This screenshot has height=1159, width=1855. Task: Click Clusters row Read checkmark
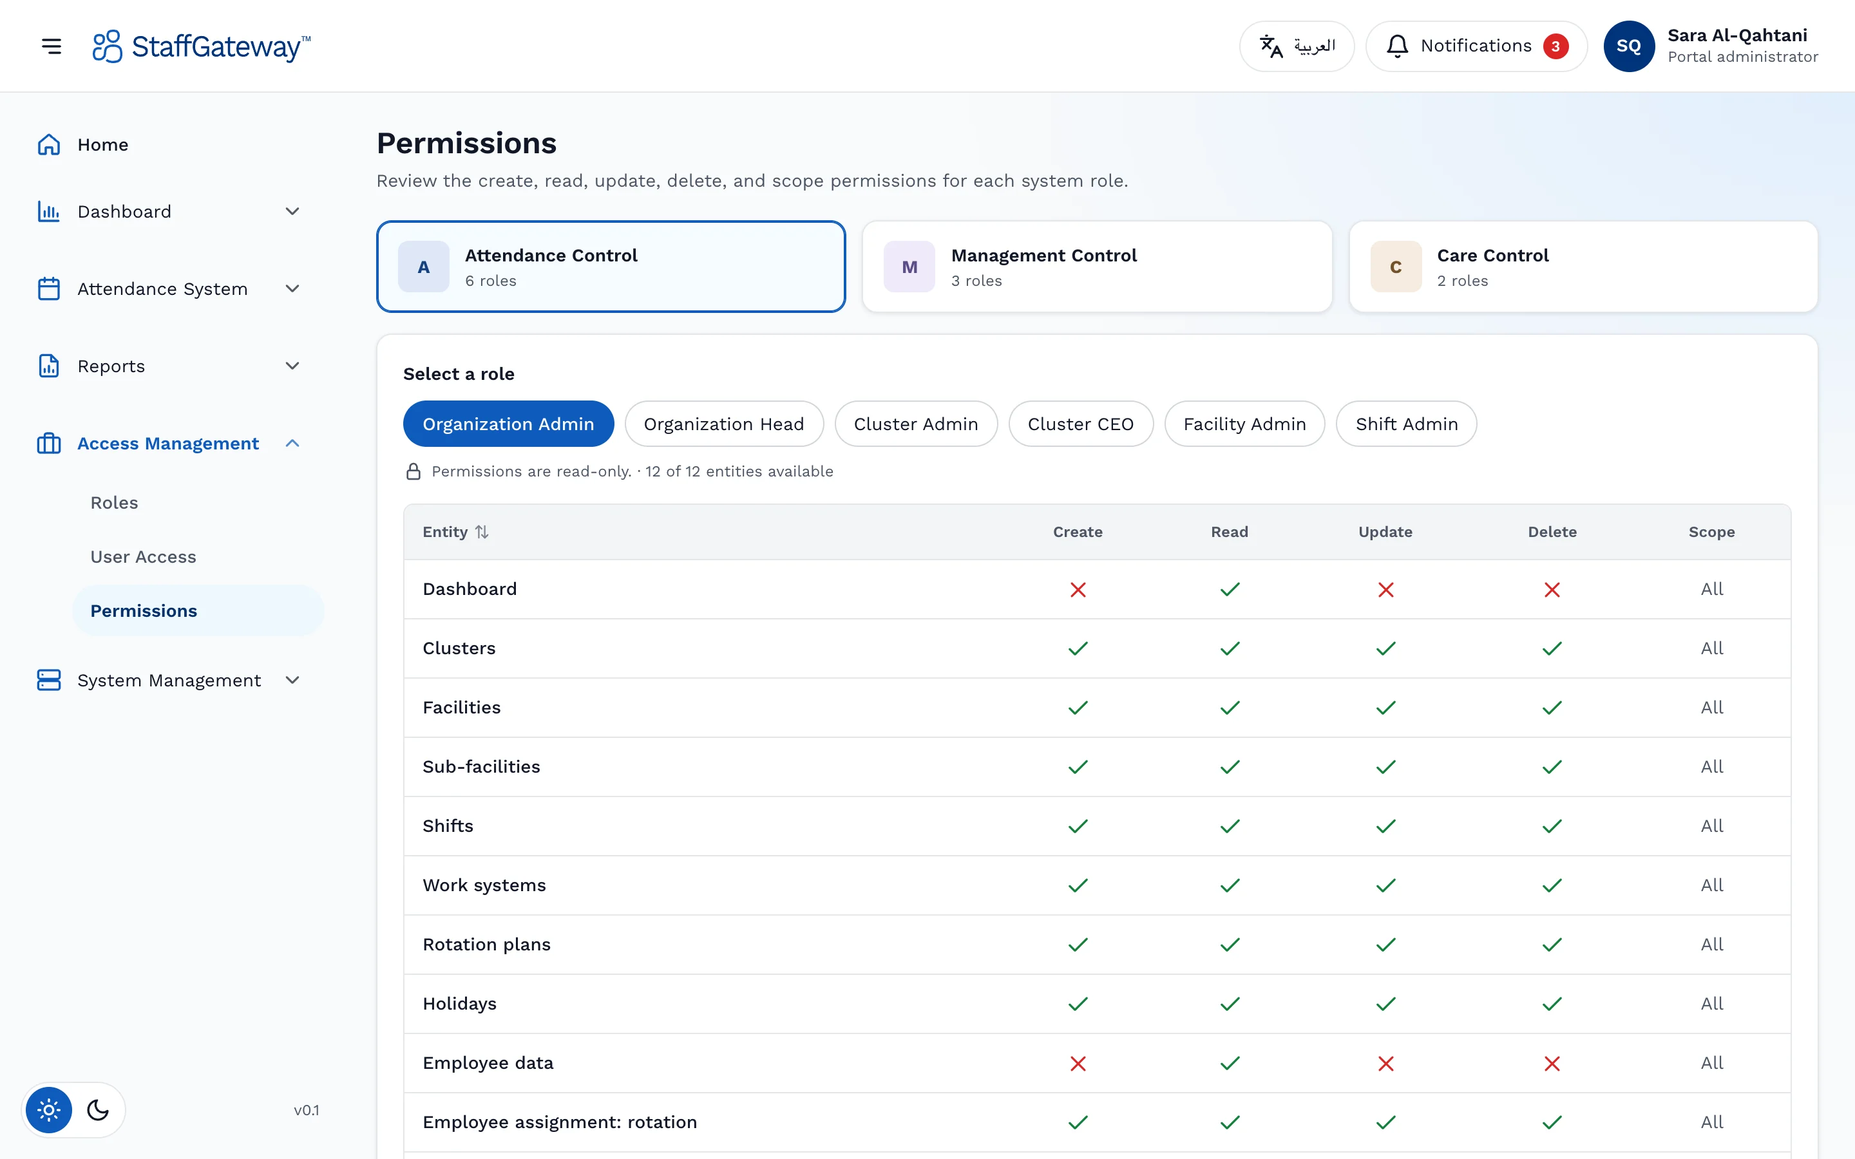pyautogui.click(x=1230, y=648)
